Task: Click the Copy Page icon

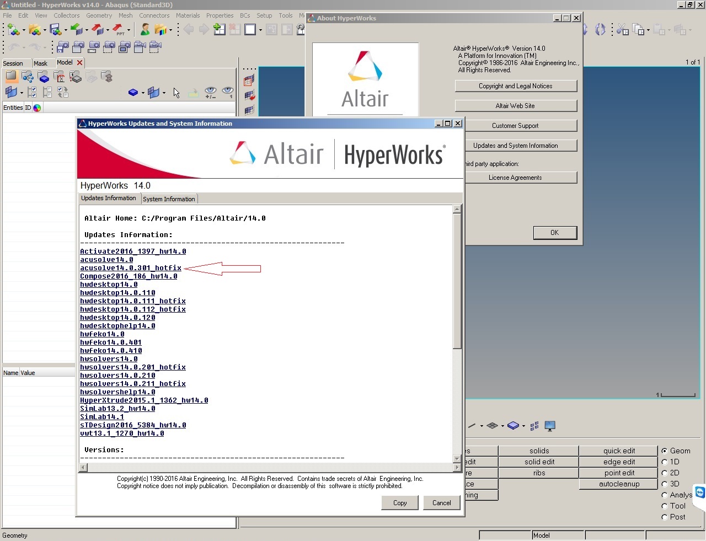Action: (638, 29)
